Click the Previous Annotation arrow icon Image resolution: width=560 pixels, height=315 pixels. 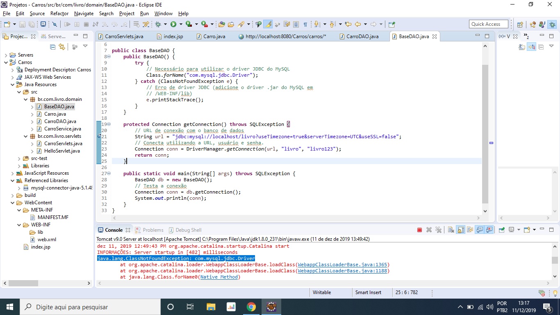pyautogui.click(x=332, y=24)
